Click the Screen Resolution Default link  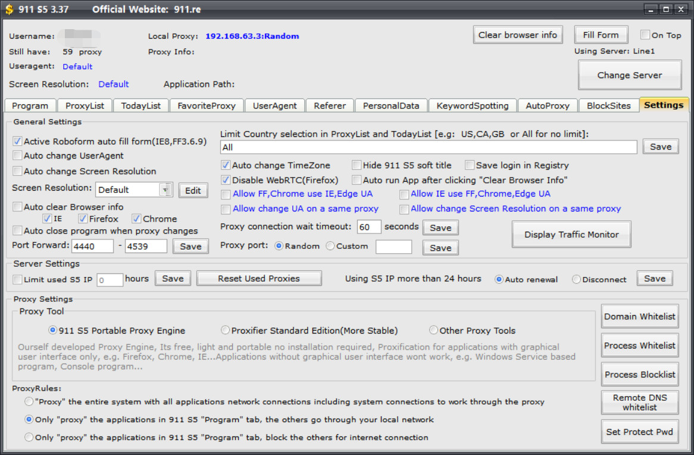tap(113, 84)
